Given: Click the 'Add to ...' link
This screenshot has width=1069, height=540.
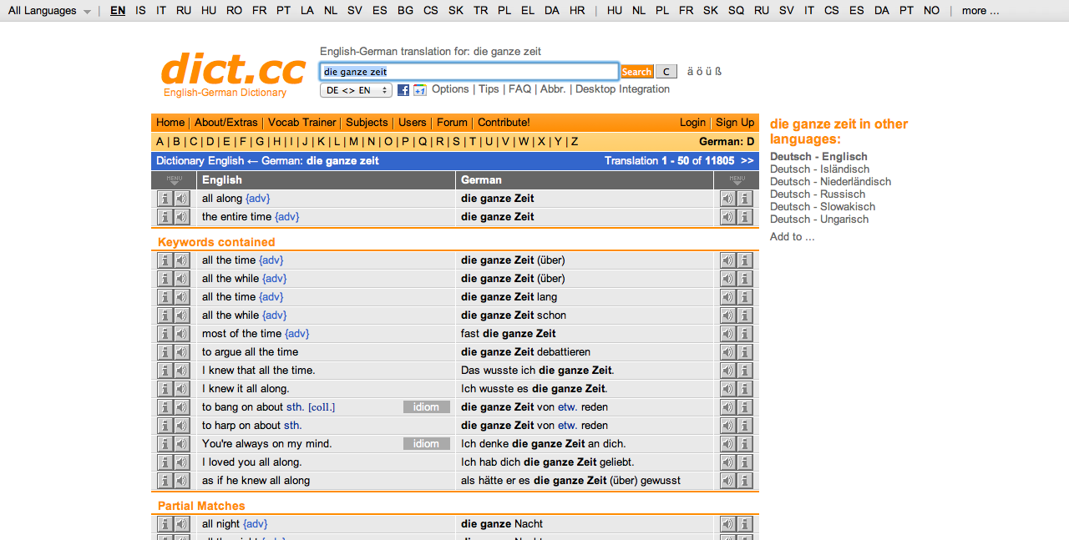Looking at the screenshot, I should click(x=793, y=237).
